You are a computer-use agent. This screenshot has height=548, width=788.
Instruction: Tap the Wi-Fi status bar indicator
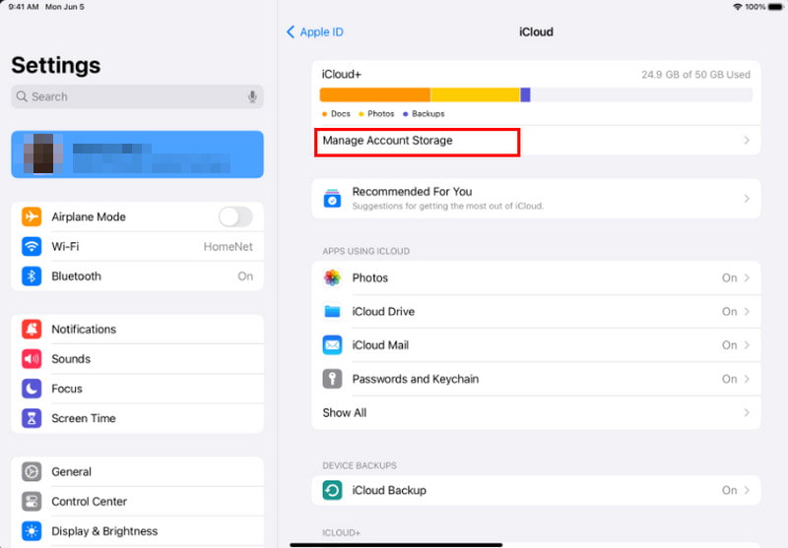(737, 7)
